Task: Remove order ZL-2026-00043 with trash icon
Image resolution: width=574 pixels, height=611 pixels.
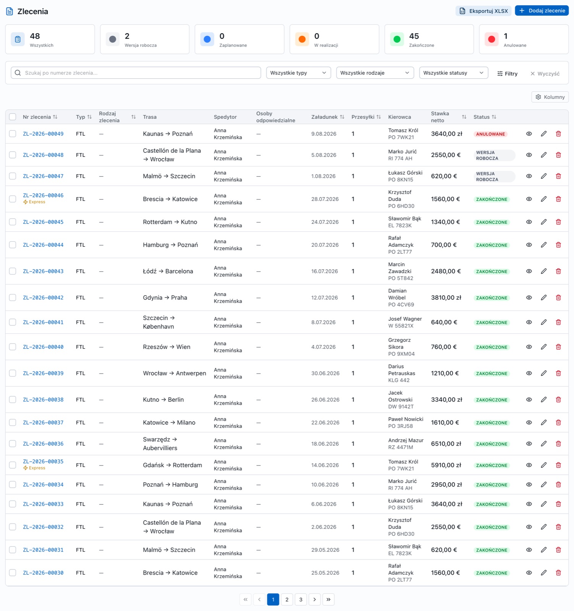Action: [558, 271]
